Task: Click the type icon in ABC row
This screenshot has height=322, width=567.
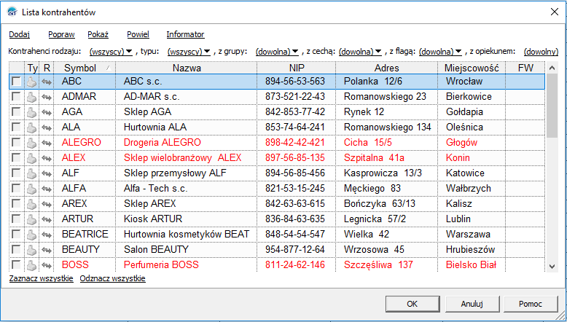Action: pos(31,82)
